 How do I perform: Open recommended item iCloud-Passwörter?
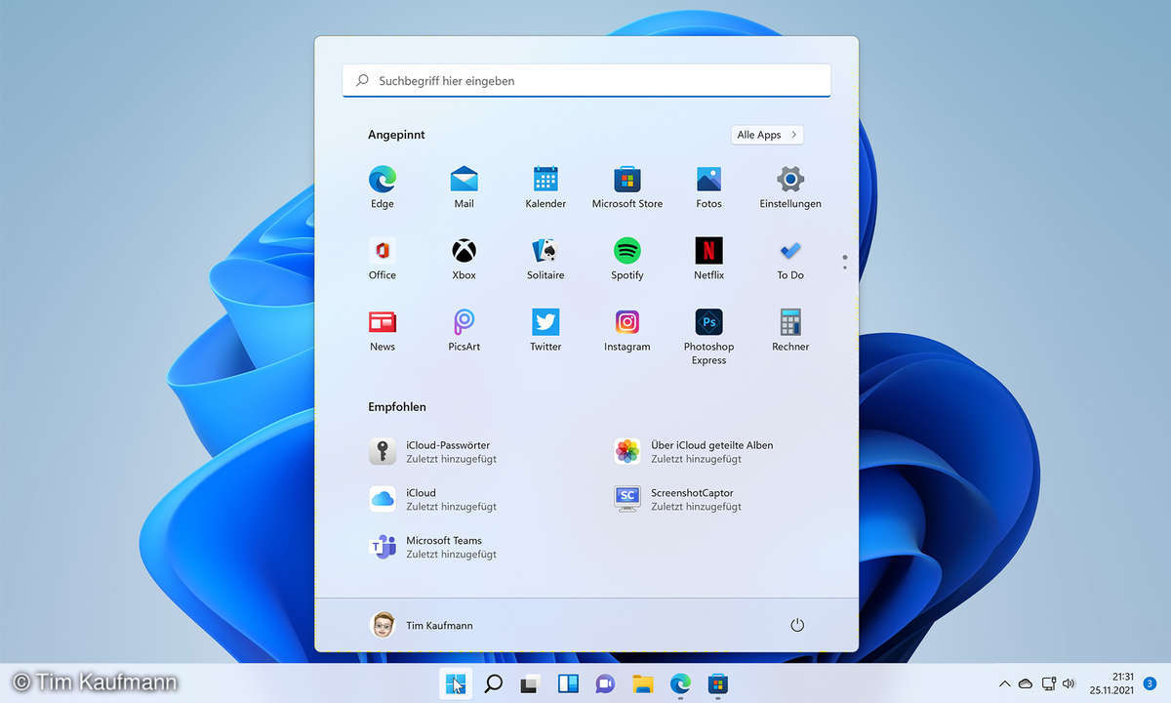[x=430, y=451]
